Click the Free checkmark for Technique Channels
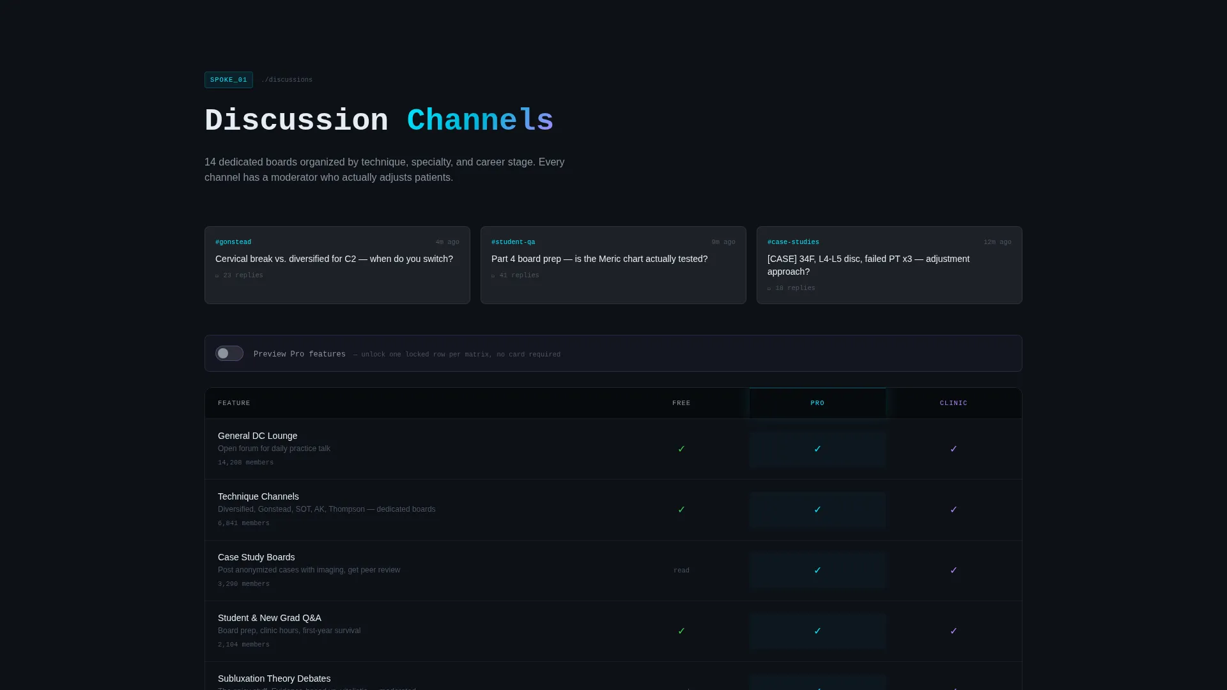 click(681, 510)
